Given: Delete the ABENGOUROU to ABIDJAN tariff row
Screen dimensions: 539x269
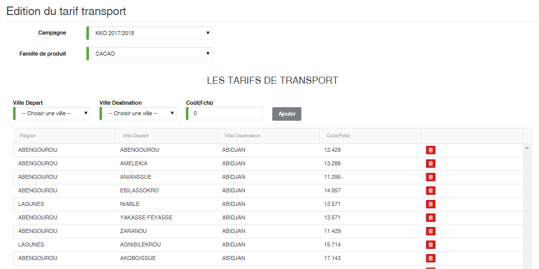Looking at the screenshot, I should (430, 150).
